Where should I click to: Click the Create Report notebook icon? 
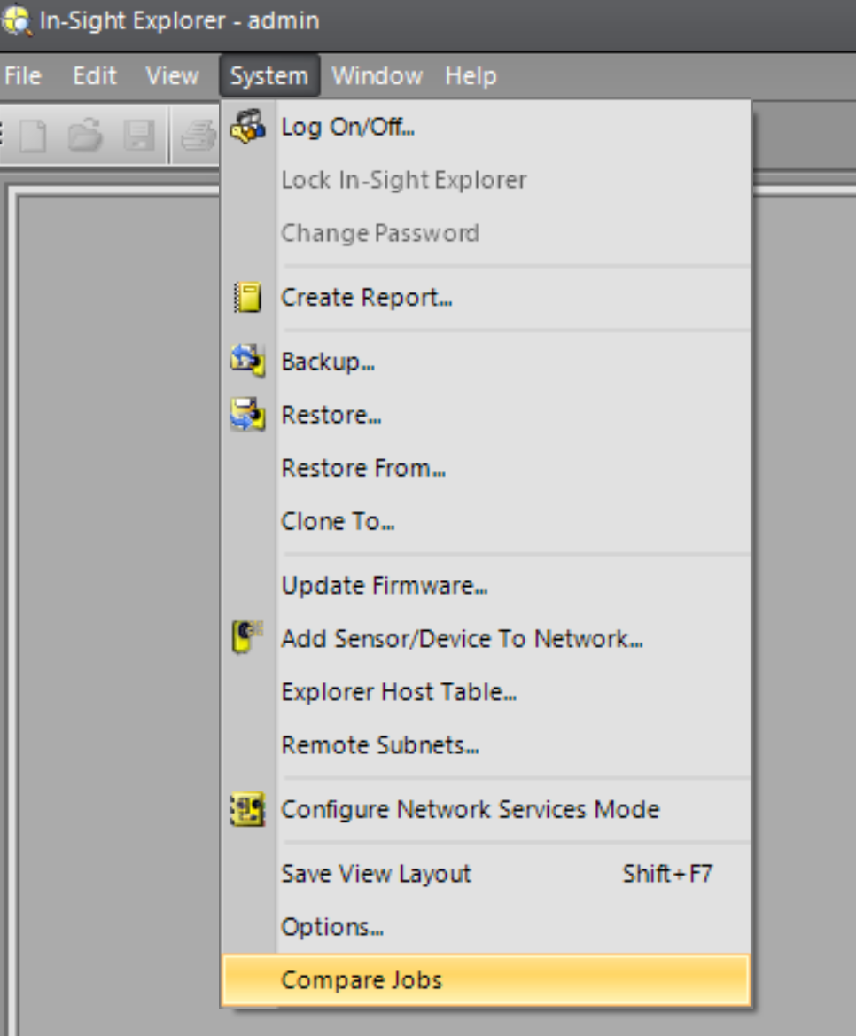(x=248, y=298)
